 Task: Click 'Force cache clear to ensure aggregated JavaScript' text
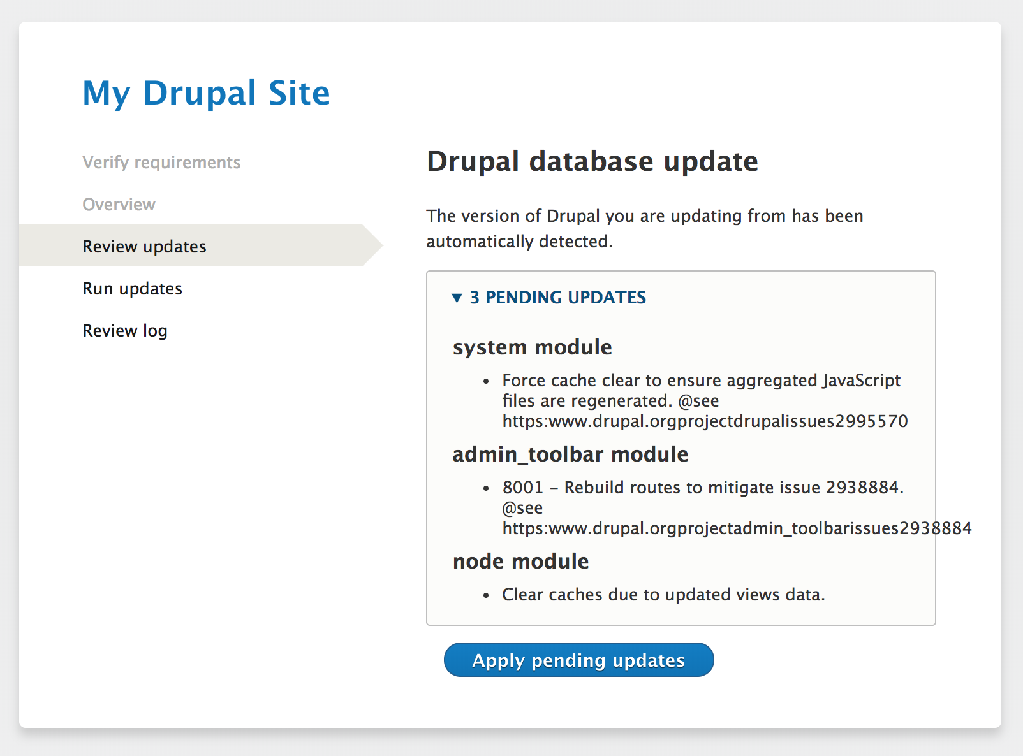tap(702, 381)
